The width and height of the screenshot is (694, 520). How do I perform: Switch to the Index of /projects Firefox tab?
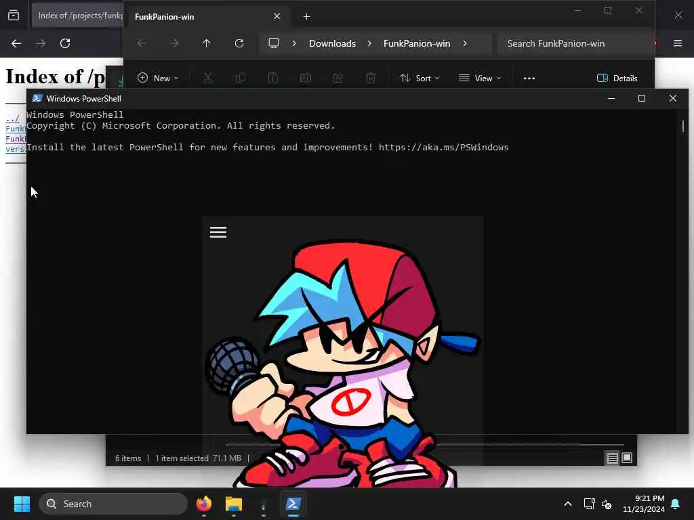click(77, 16)
